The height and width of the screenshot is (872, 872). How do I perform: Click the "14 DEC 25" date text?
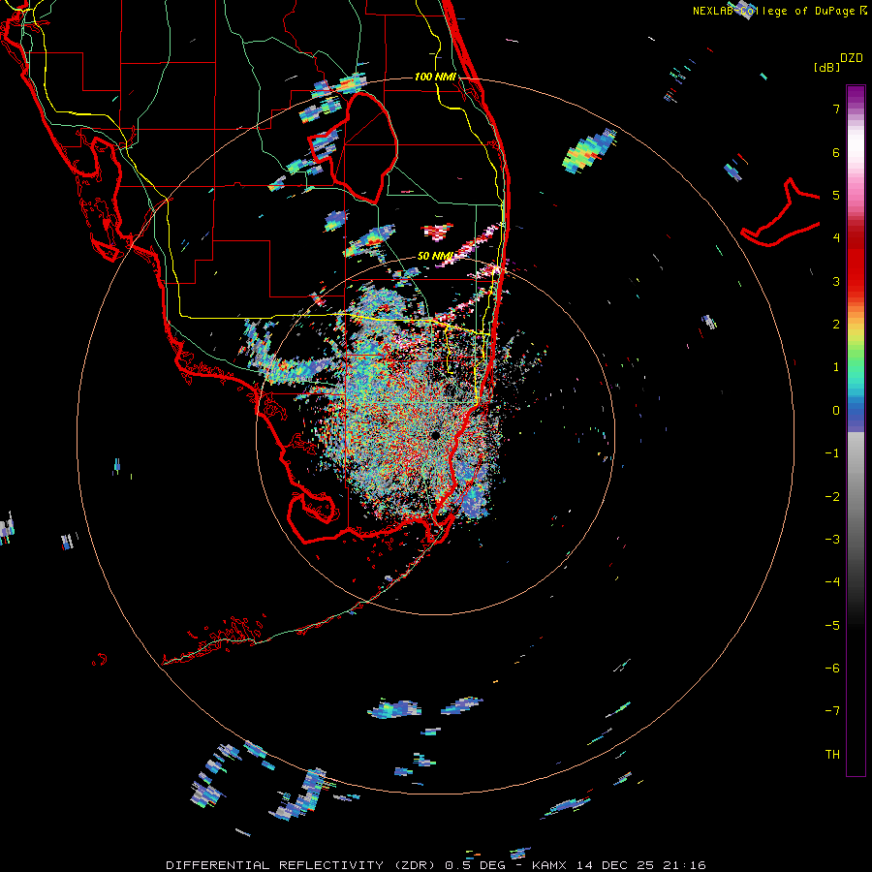[x=614, y=865]
